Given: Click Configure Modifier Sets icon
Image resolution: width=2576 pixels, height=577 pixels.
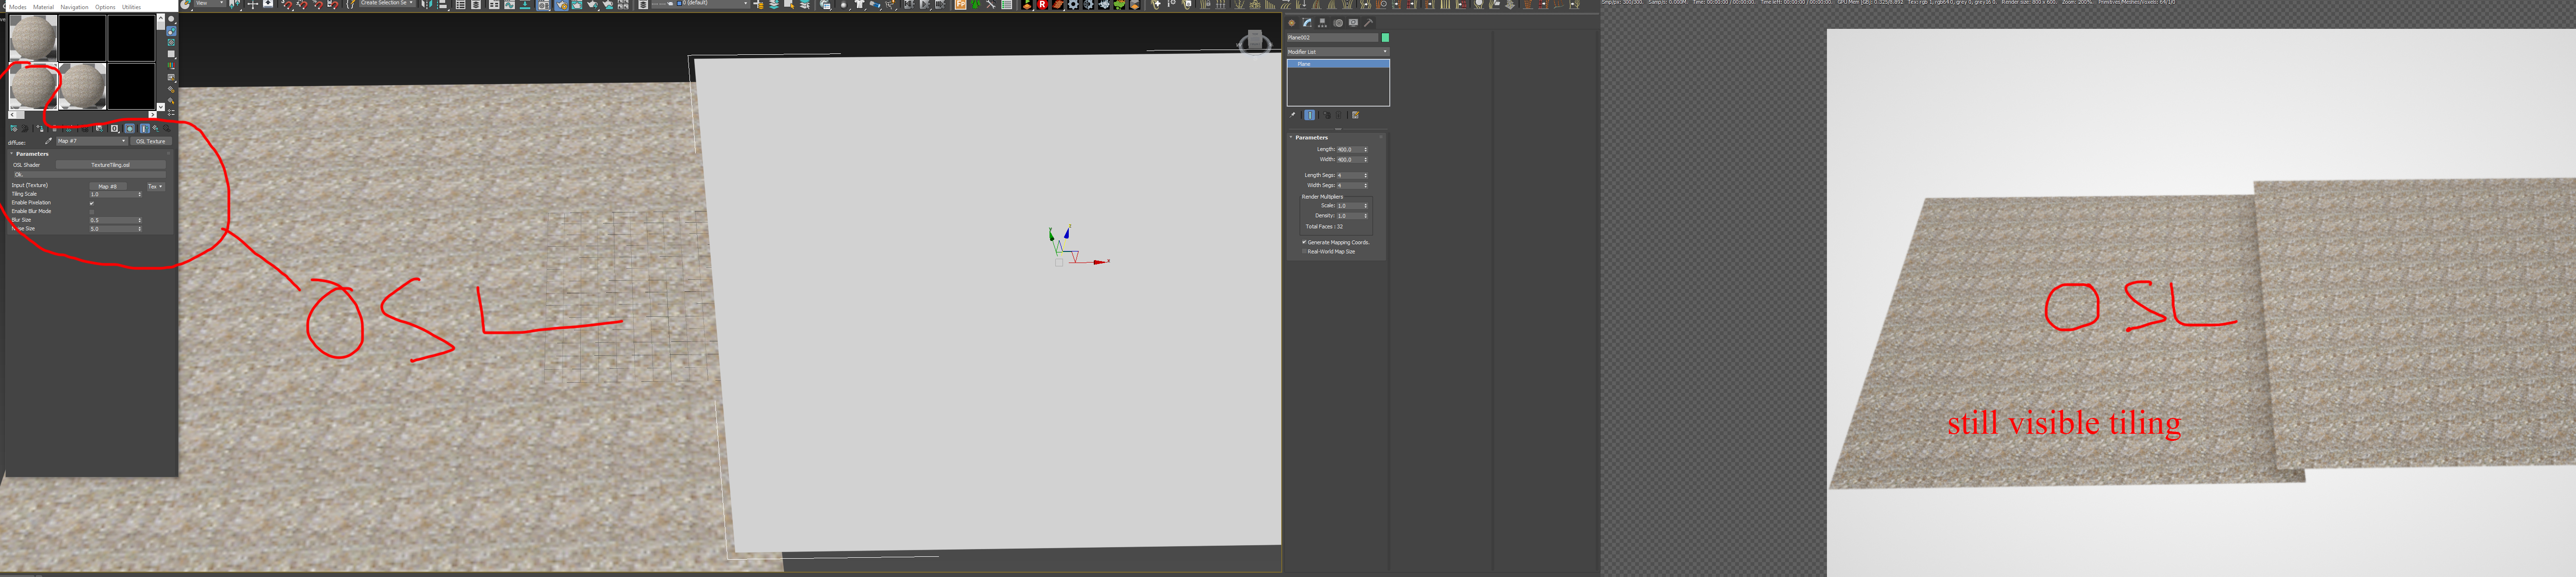Looking at the screenshot, I should (x=1356, y=115).
